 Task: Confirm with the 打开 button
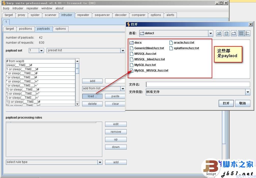point(226,103)
